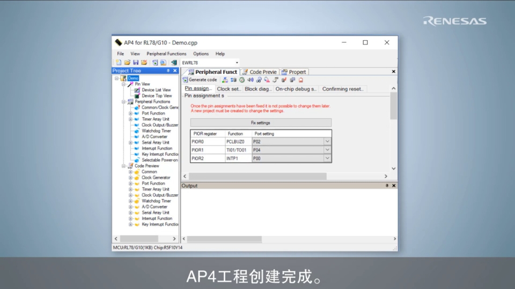The height and width of the screenshot is (289, 515).
Task: Click the pin settings horizontal scrollbar thumb
Action: point(257,176)
